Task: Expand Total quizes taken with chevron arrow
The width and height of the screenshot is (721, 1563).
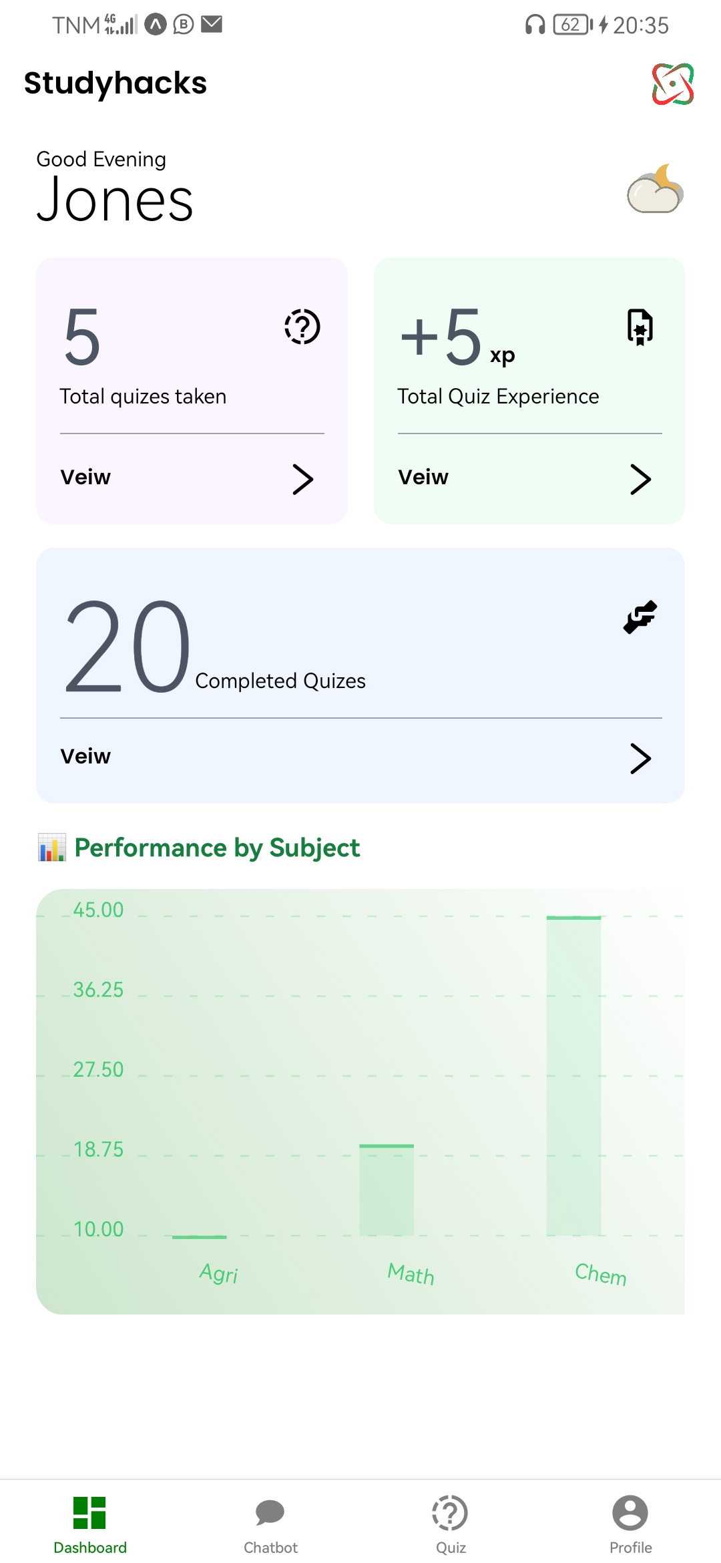Action: tap(302, 479)
